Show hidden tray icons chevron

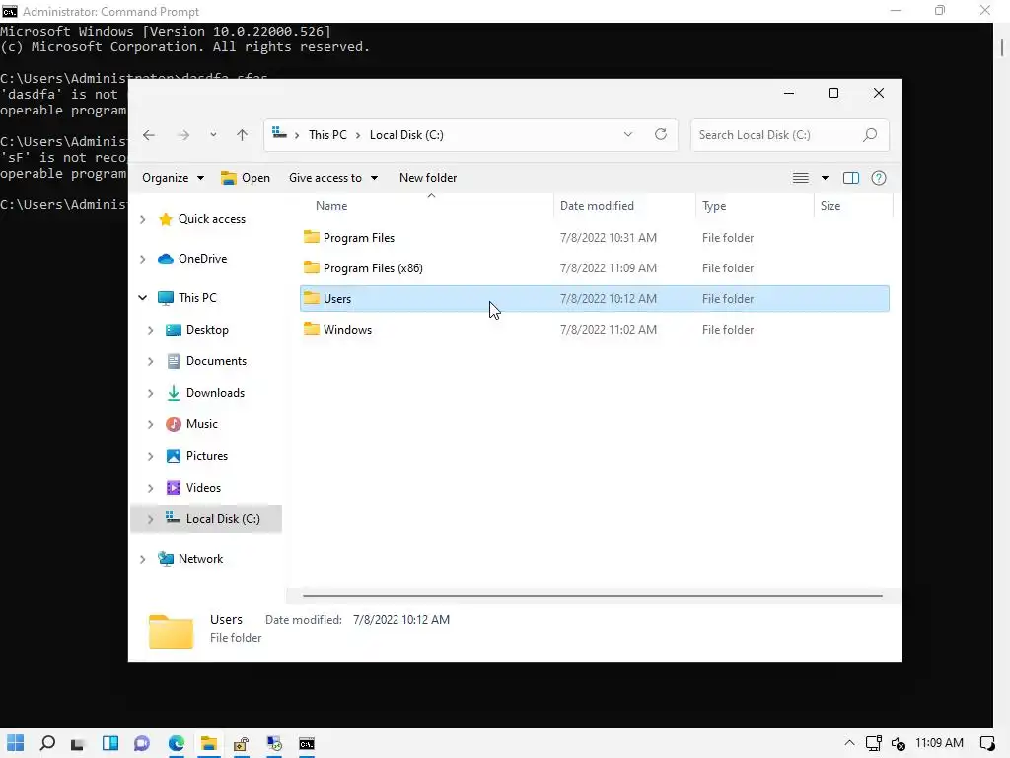[x=849, y=743]
